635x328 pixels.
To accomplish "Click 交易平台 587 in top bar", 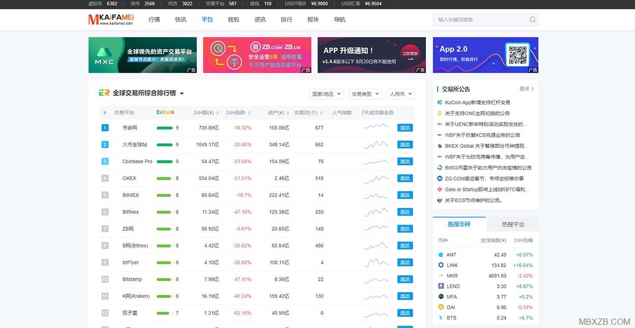I will (221, 4).
